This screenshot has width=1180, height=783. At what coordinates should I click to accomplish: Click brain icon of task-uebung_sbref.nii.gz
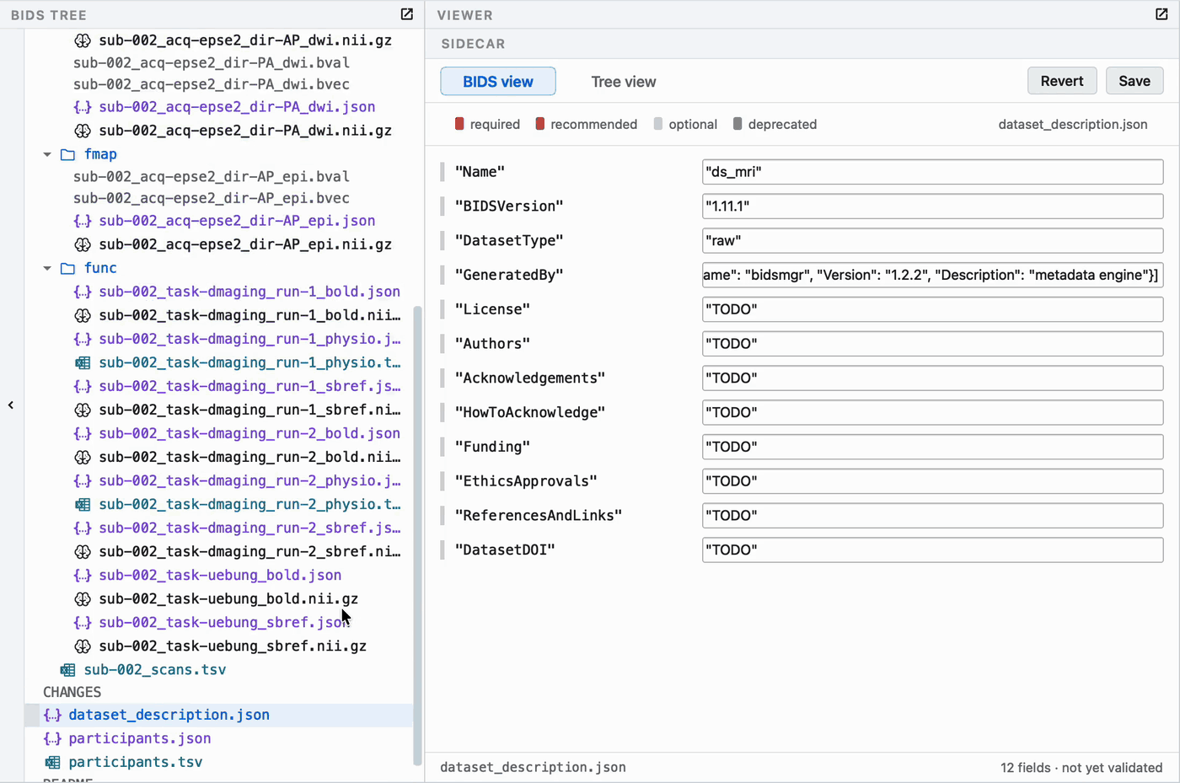pos(83,646)
